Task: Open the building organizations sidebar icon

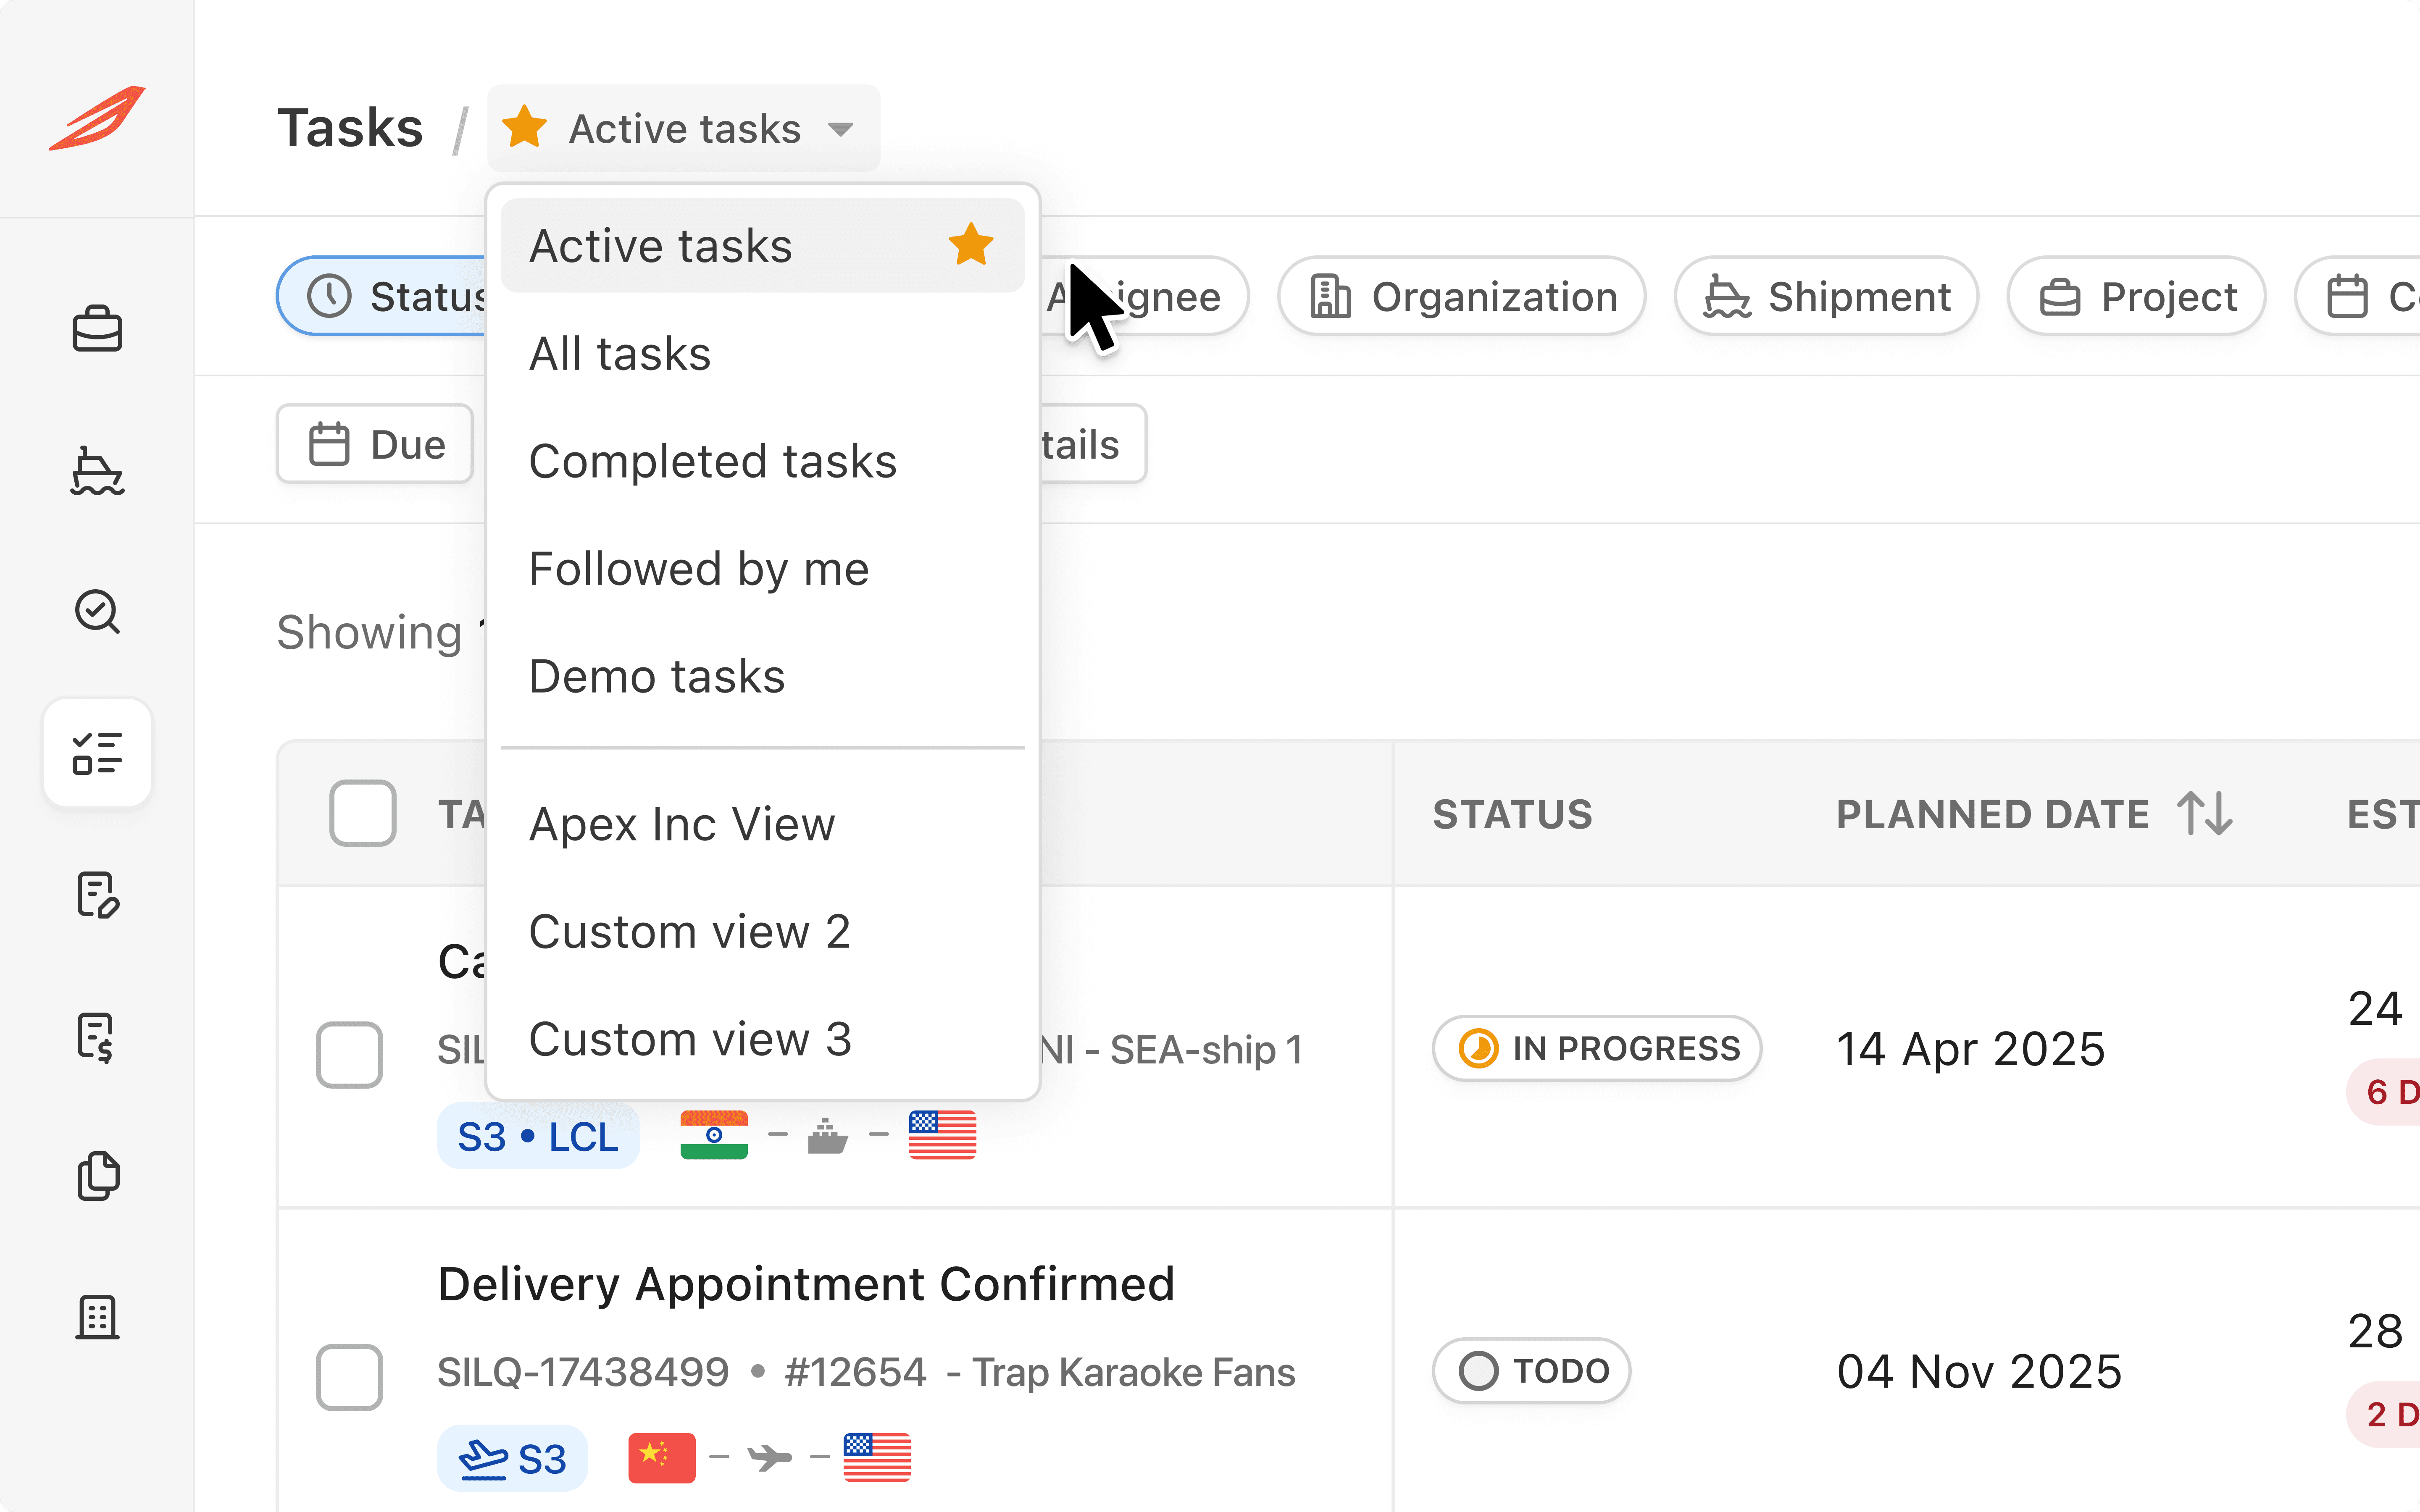Action: (97, 1317)
